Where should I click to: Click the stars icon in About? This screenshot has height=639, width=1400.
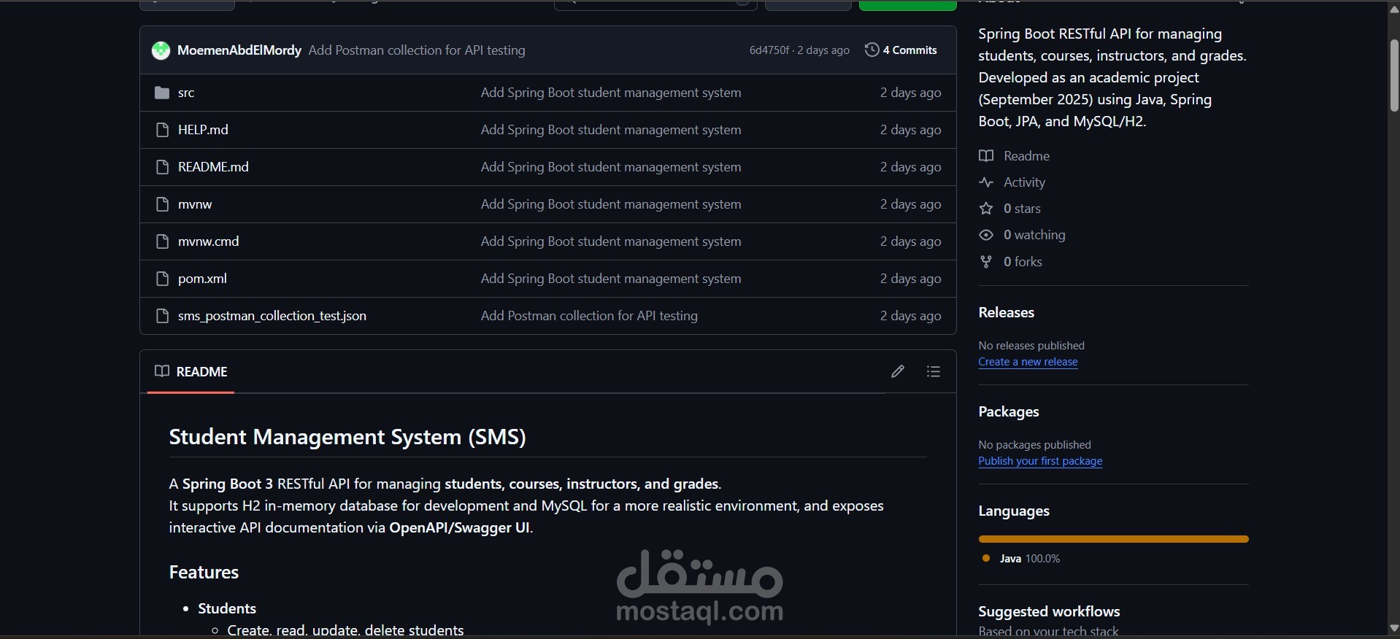click(986, 209)
